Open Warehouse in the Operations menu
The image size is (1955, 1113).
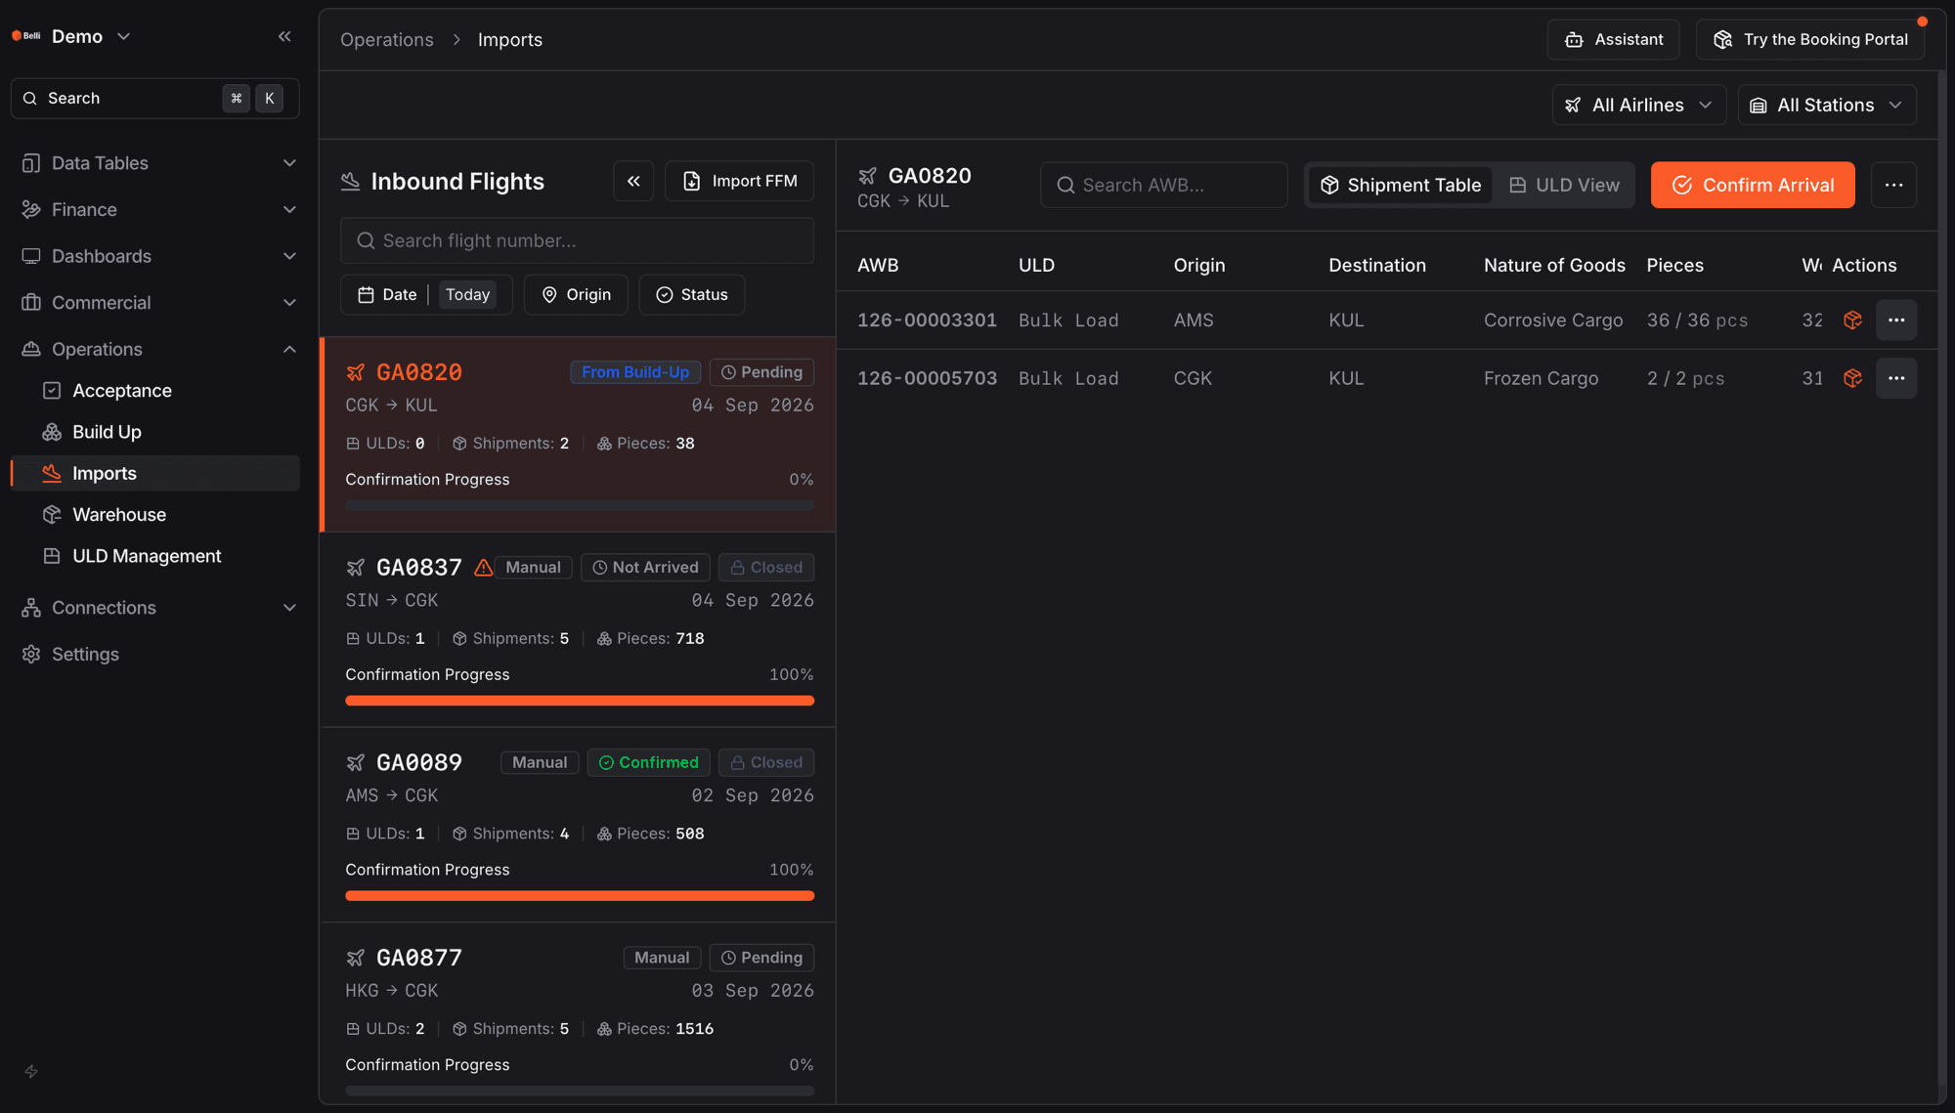pos(155,515)
